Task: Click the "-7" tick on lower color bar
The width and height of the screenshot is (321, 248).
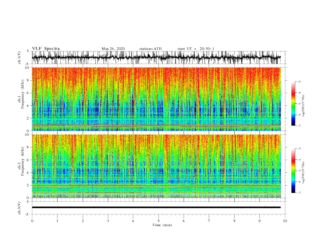Action: (x=299, y=193)
